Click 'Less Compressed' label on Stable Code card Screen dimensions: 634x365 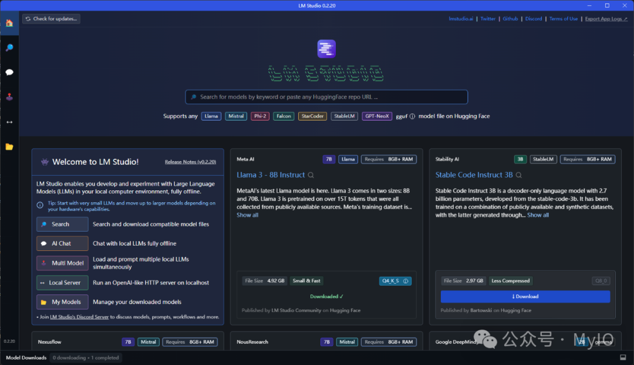coord(510,281)
